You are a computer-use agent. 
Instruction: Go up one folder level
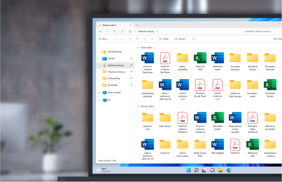[115, 32]
